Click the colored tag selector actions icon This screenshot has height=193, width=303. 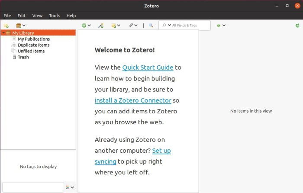[x=68, y=187]
